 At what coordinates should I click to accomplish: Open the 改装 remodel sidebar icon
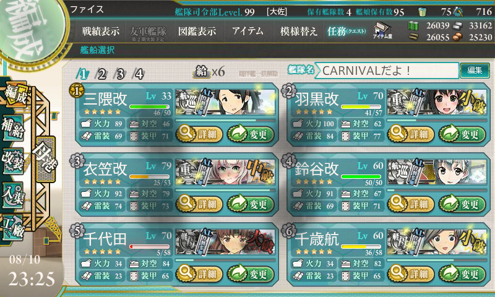tap(12, 161)
